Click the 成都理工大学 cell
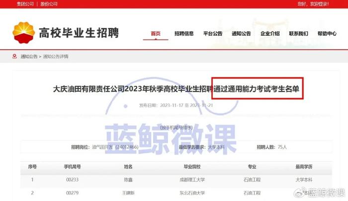Screen dimensions: 348x201 point(192,180)
